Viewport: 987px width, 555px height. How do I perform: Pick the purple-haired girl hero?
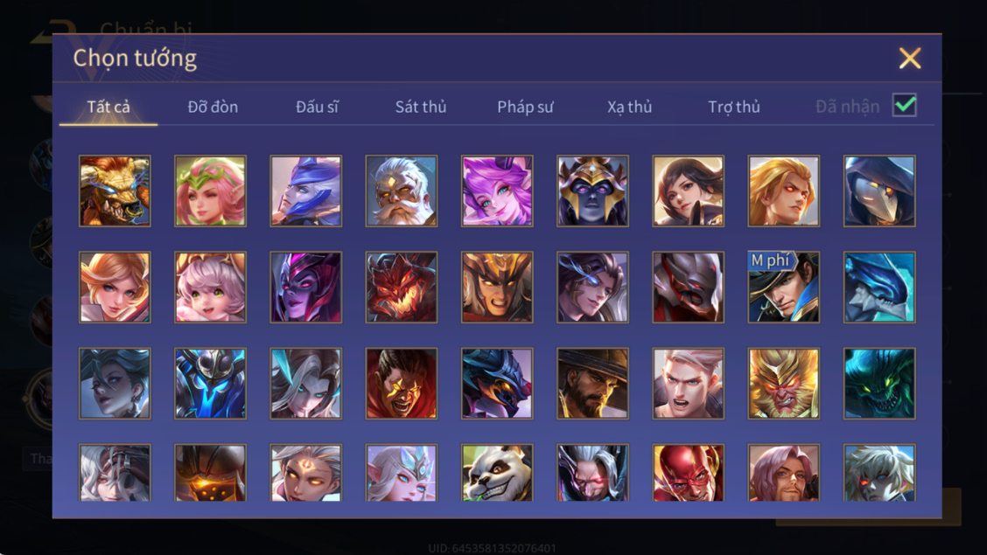click(x=497, y=191)
